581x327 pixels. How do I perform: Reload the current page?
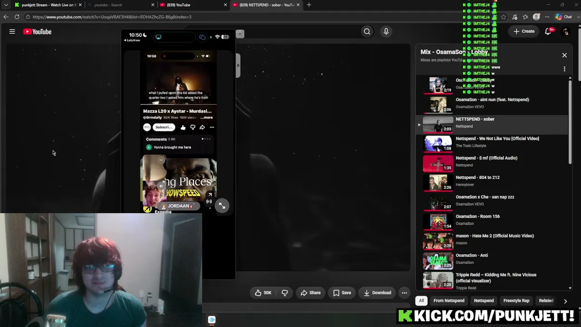coord(17,17)
